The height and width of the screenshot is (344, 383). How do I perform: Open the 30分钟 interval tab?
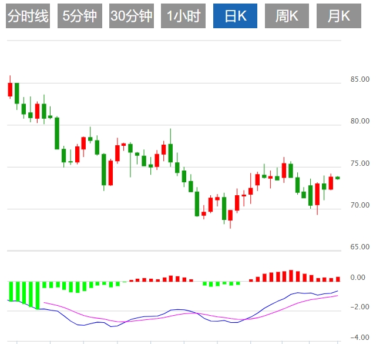(132, 16)
